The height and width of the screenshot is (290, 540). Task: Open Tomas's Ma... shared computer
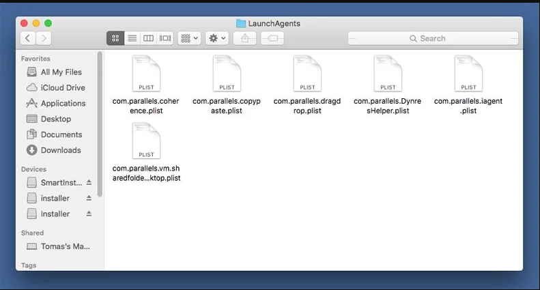coord(58,246)
